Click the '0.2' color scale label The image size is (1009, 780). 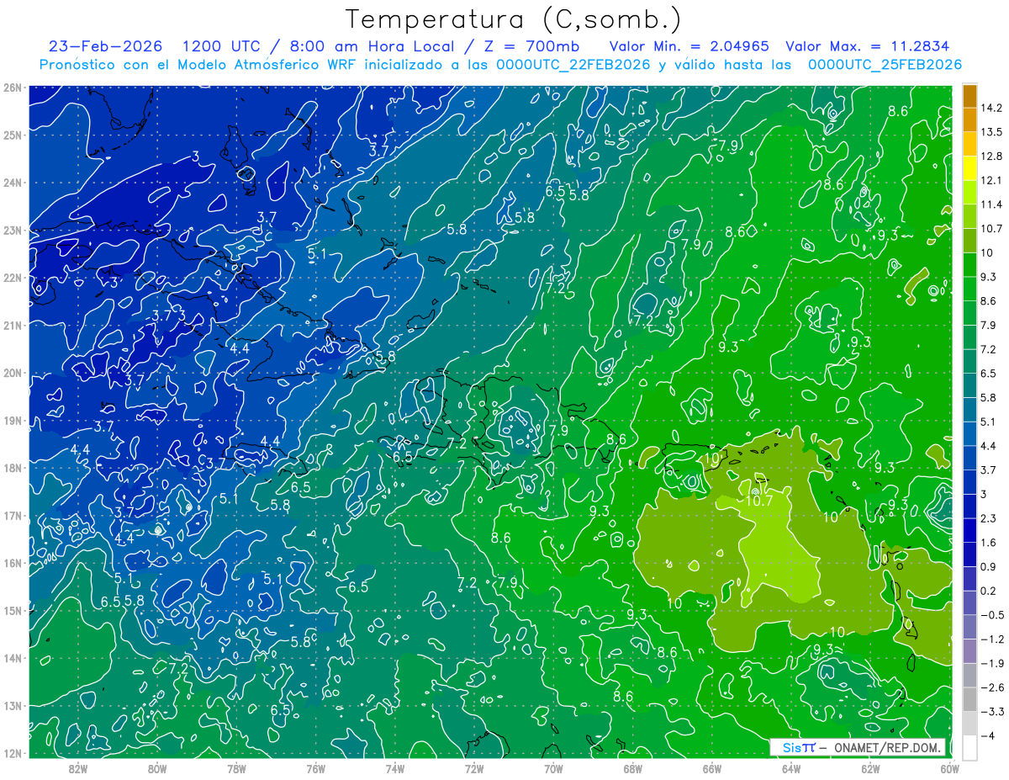point(989,591)
